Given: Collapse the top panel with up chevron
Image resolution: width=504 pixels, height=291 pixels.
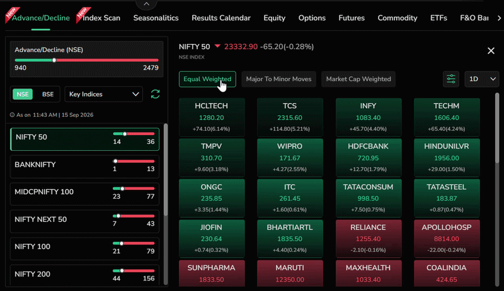Looking at the screenshot, I should 146,4.
